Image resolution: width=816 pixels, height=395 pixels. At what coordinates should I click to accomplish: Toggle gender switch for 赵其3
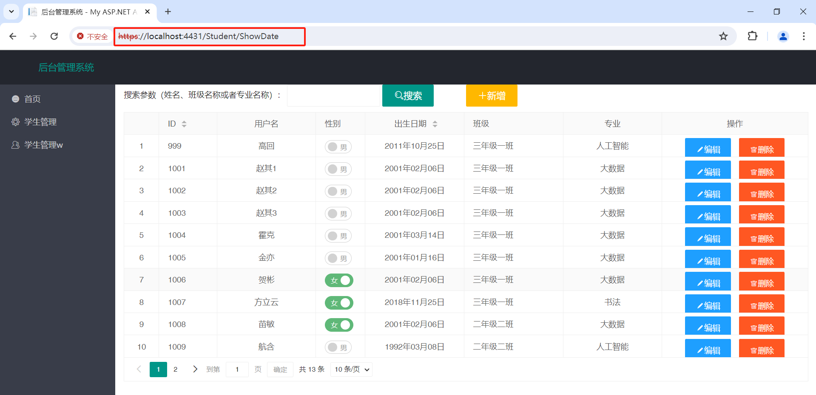pos(338,214)
